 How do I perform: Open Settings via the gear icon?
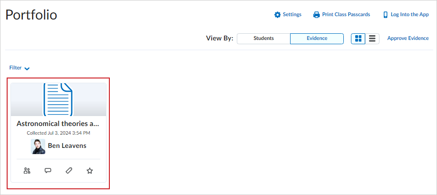pyautogui.click(x=277, y=15)
